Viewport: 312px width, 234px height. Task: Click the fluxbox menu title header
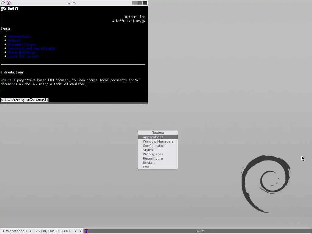[158, 133]
